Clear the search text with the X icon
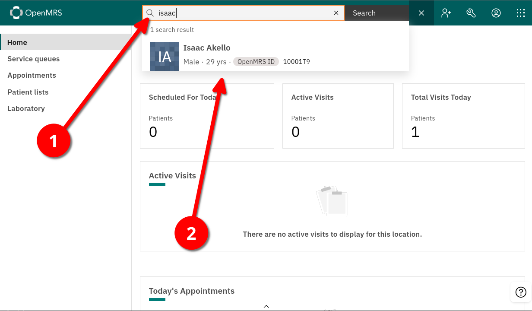Viewport: 532px width, 311px height. (336, 13)
